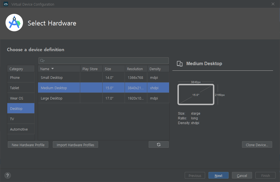Sort by the Density column header
280x182 pixels.
click(158, 69)
